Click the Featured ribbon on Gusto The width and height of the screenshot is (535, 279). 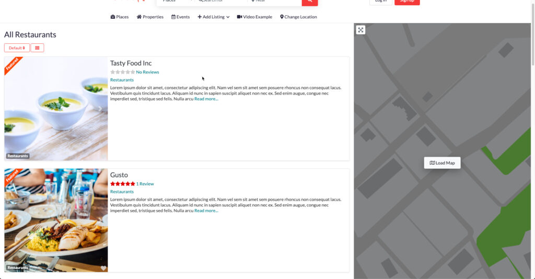click(13, 177)
